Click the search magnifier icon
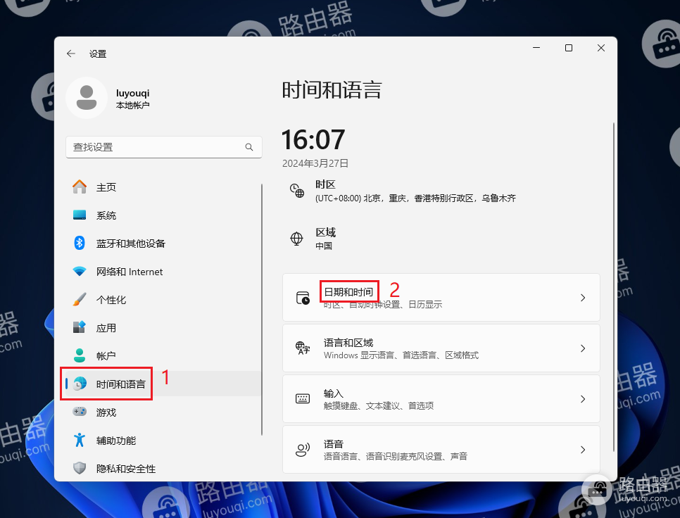This screenshot has height=518, width=680. [x=249, y=147]
